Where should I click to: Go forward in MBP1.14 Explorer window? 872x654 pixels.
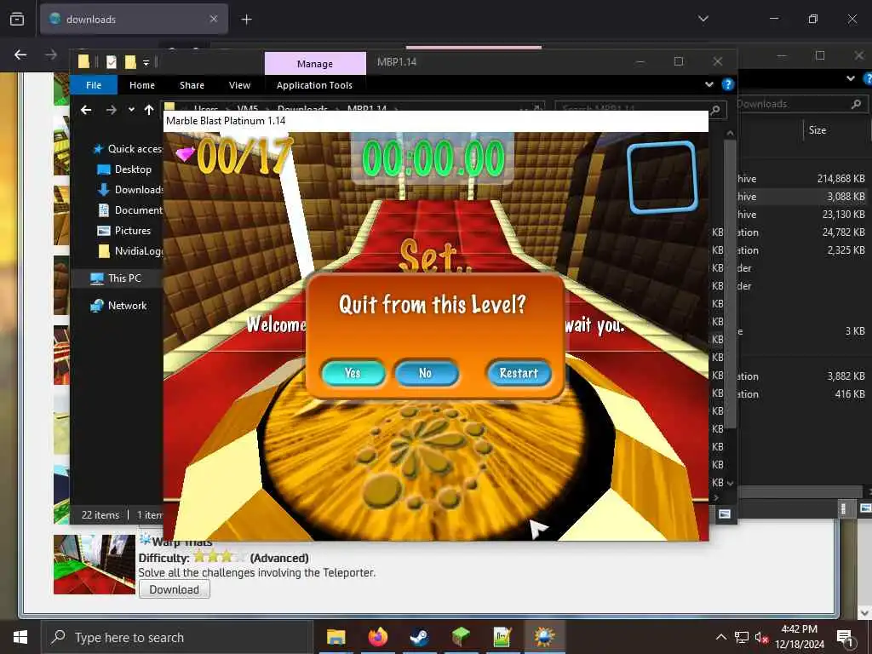pos(112,110)
